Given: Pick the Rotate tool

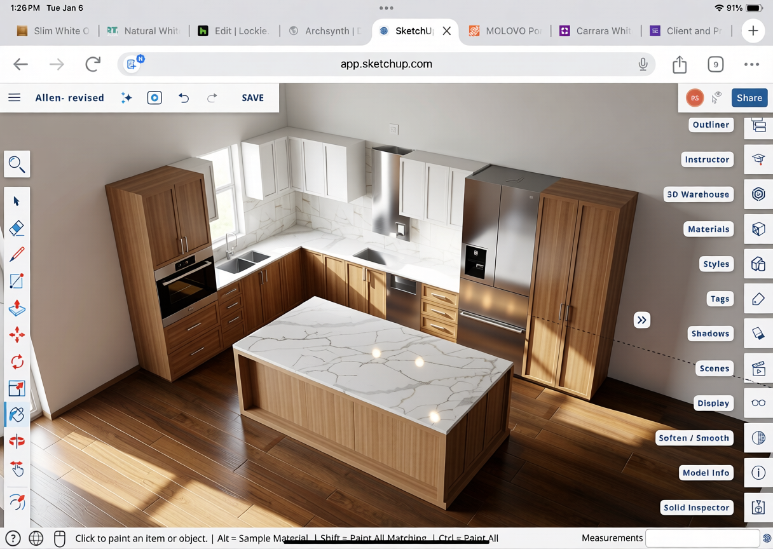Looking at the screenshot, I should (17, 362).
